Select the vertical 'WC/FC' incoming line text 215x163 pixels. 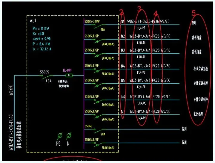click(x=11, y=90)
